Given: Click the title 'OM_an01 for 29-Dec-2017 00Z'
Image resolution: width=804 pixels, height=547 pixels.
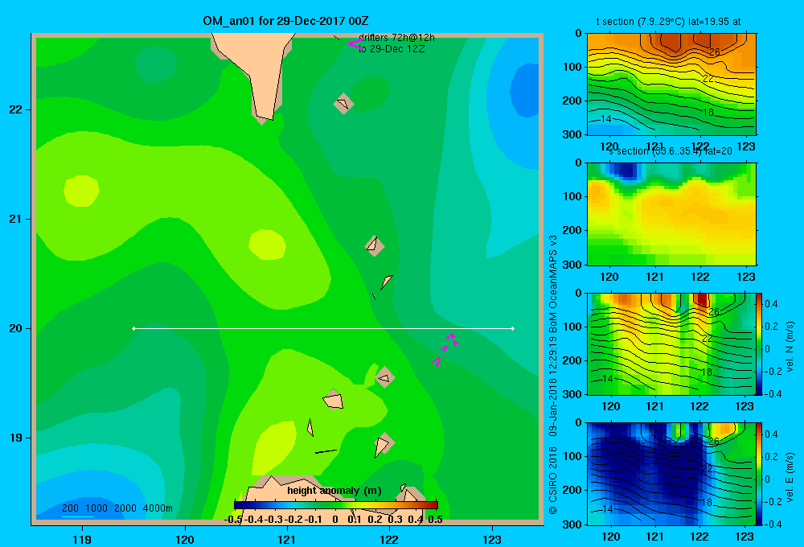Looking at the screenshot, I should point(285,21).
